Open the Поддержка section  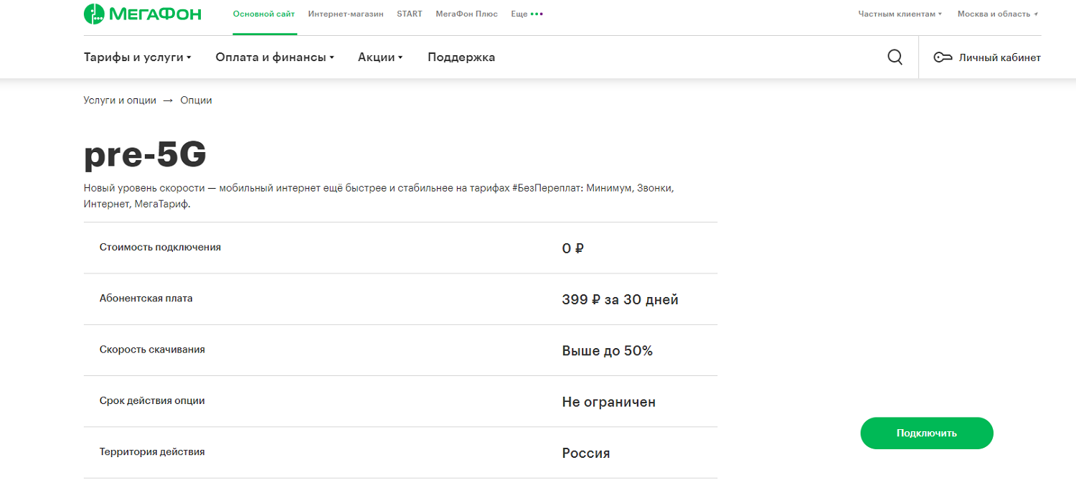click(x=461, y=57)
